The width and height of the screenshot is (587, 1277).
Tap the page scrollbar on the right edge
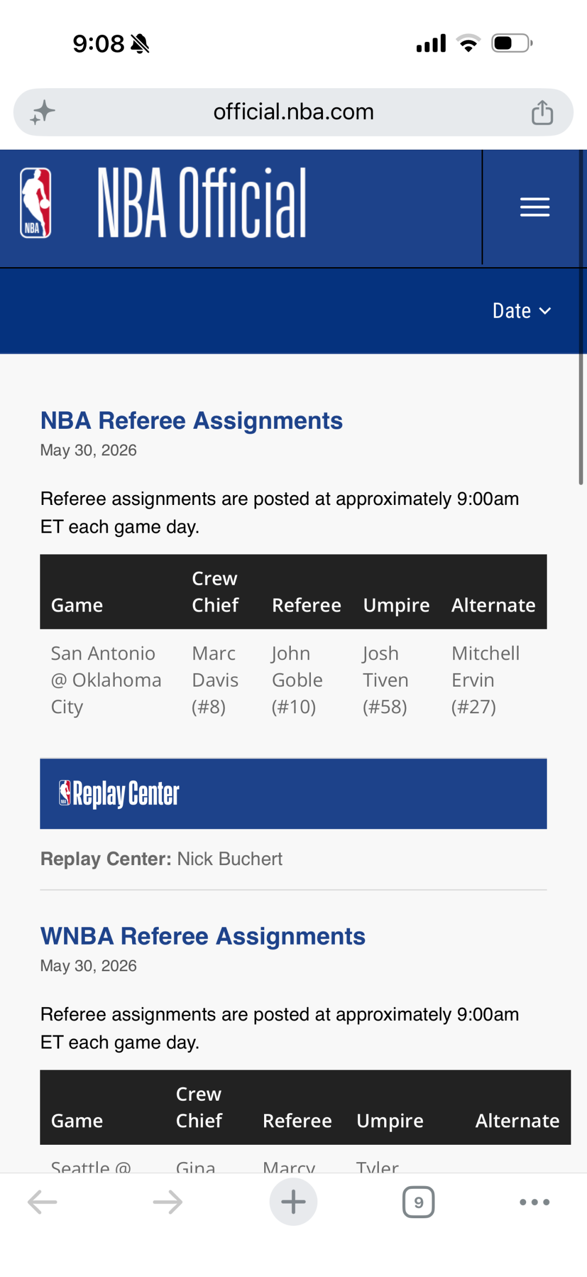click(581, 419)
